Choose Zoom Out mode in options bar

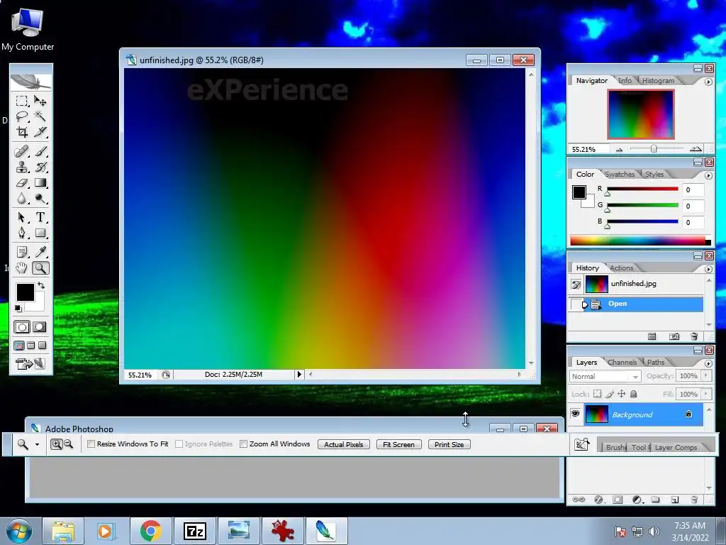(69, 444)
